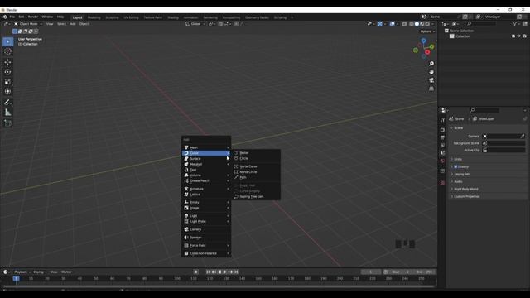Image resolution: width=530 pixels, height=298 pixels.
Task: Choose Path from Curve submenu
Action: coord(257,177)
